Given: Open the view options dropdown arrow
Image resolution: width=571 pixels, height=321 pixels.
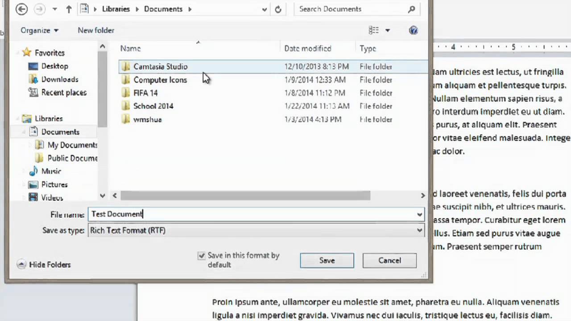Looking at the screenshot, I should (387, 30).
